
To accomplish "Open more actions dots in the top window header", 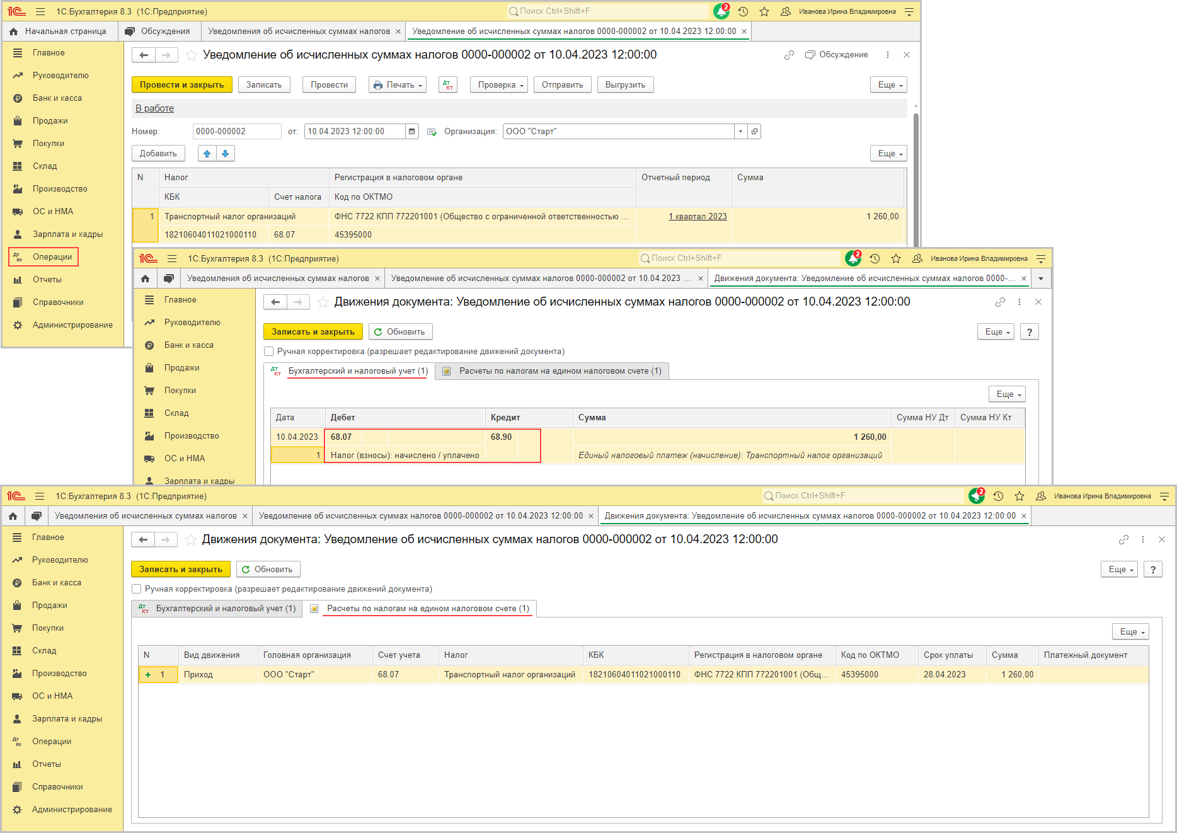I will click(888, 55).
